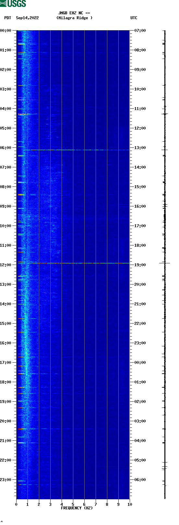Click the '06:00' PDT time label
Screen dimensions: 179x525
point(6,148)
